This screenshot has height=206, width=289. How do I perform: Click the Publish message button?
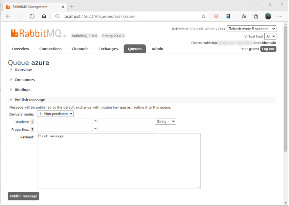point(23,196)
